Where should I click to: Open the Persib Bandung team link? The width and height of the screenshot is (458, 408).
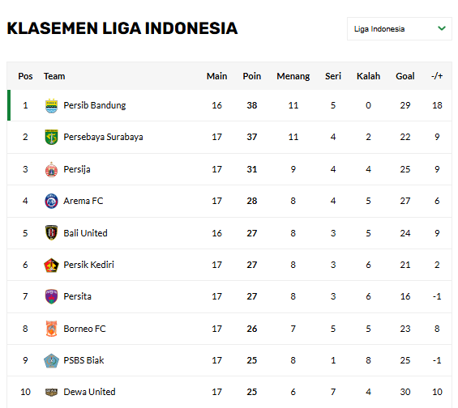pyautogui.click(x=95, y=105)
